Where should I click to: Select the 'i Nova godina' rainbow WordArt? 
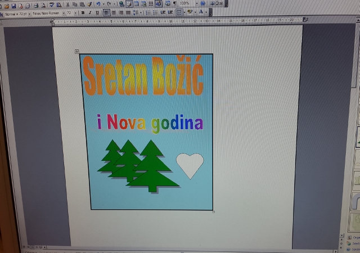click(150, 123)
